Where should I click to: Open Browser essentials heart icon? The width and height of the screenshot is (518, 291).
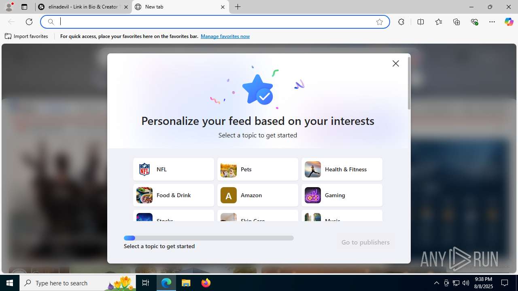[475, 22]
